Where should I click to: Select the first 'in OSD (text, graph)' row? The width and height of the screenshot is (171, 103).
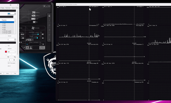pos(7,31)
